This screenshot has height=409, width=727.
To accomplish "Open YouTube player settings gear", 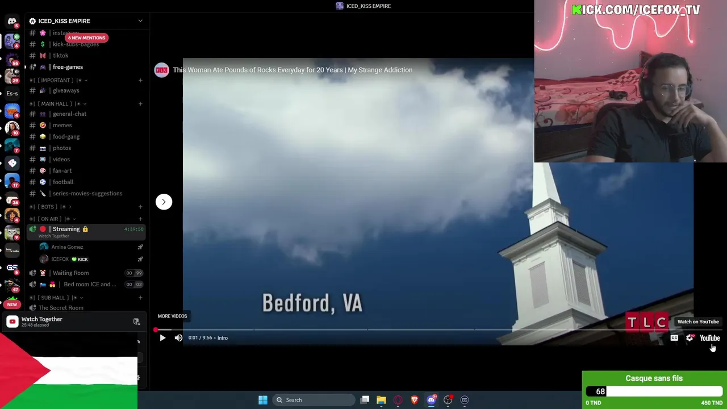I will tap(690, 338).
